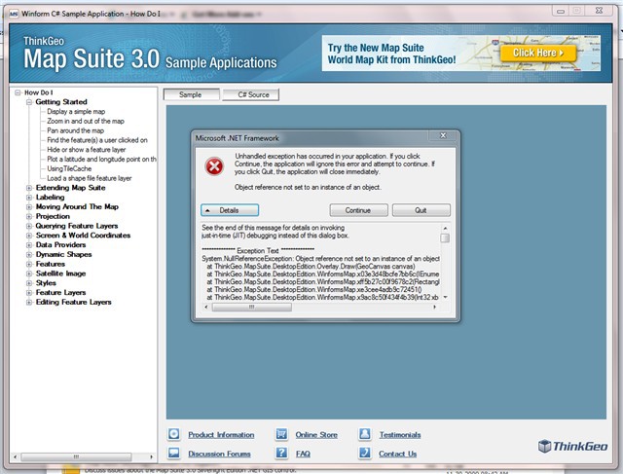The width and height of the screenshot is (623, 474).
Task: Select Zoom in and out of the map
Action: coord(86,122)
